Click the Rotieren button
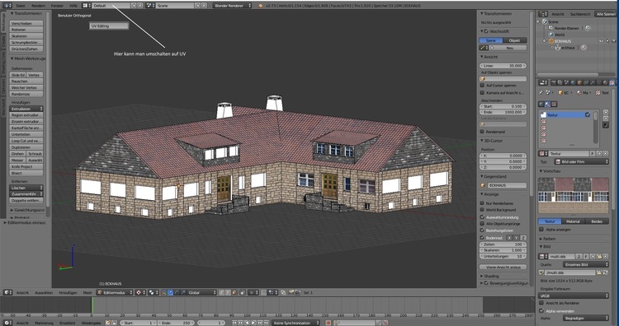Screen dimensions: 619x326 pyautogui.click(x=26, y=30)
